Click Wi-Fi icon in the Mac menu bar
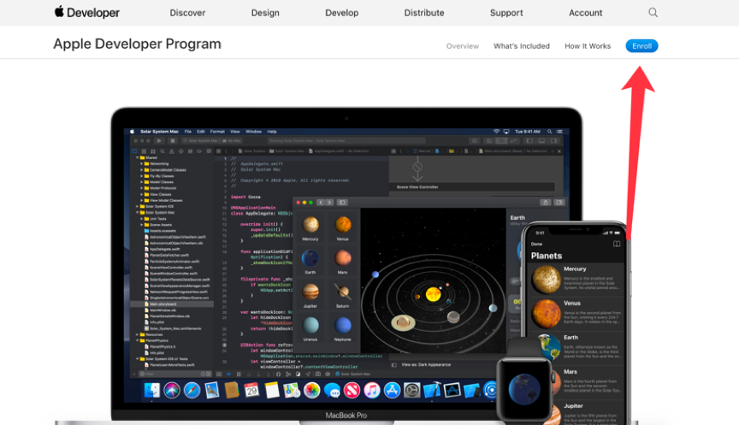 (496, 132)
